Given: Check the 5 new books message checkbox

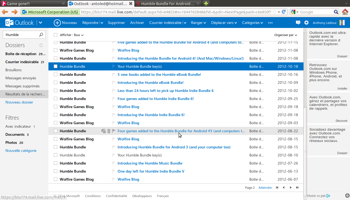Looking at the screenshot, I should [x=56, y=74].
